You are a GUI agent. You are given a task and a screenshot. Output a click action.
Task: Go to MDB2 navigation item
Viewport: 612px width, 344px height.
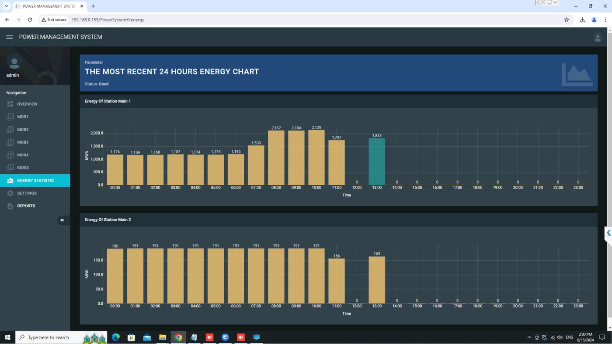click(23, 130)
